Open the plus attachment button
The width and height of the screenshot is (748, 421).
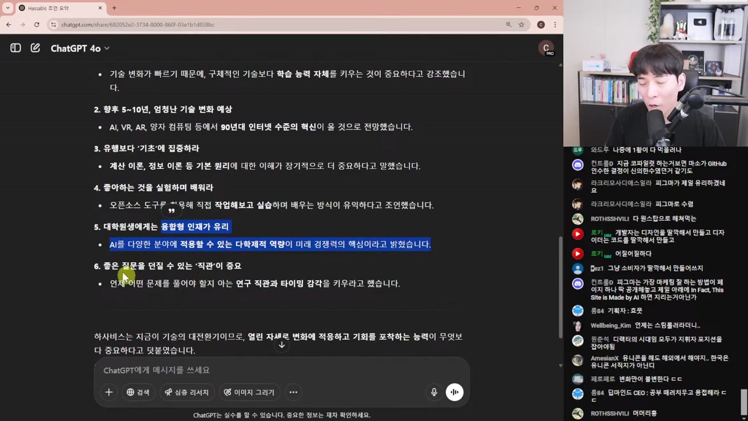tap(109, 392)
